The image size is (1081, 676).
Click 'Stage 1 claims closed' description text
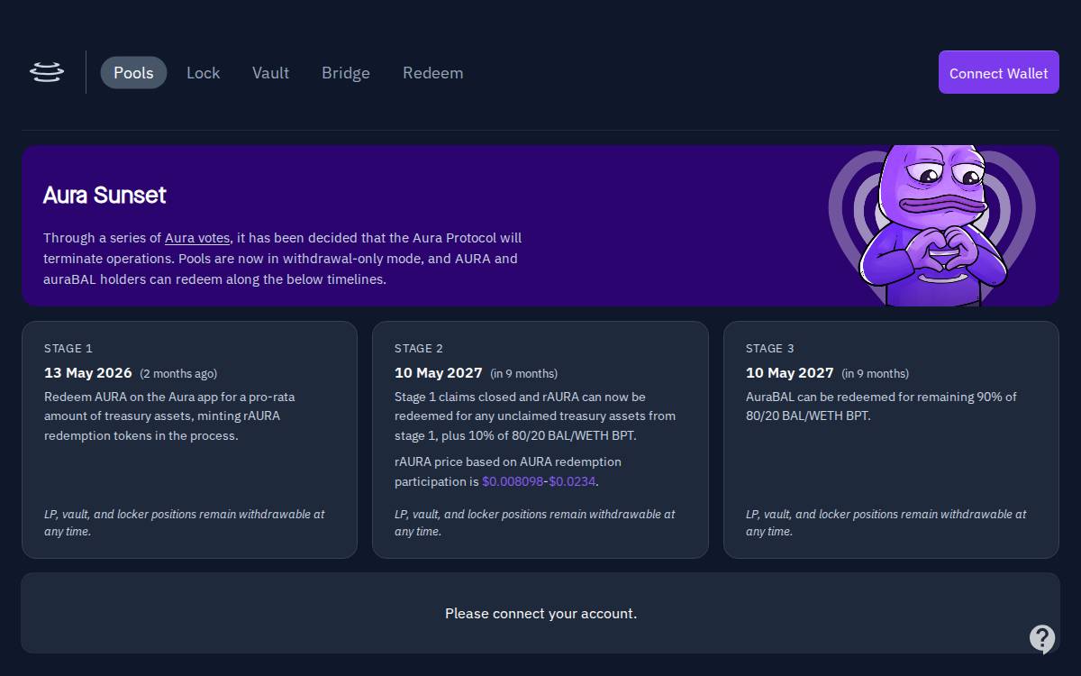(535, 416)
